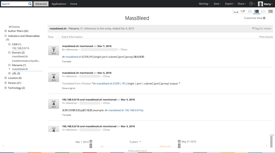Collapse the Filename filter node
Screen dimensions: 275x153
coord(9,65)
